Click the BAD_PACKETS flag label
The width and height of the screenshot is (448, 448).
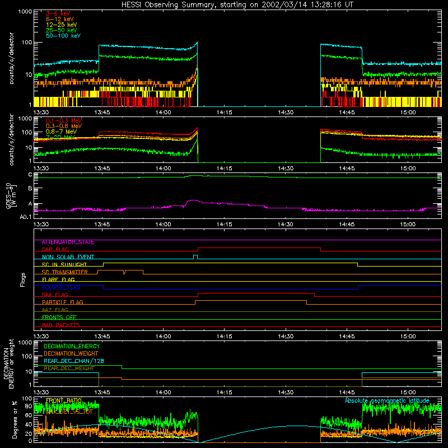[x=61, y=325]
